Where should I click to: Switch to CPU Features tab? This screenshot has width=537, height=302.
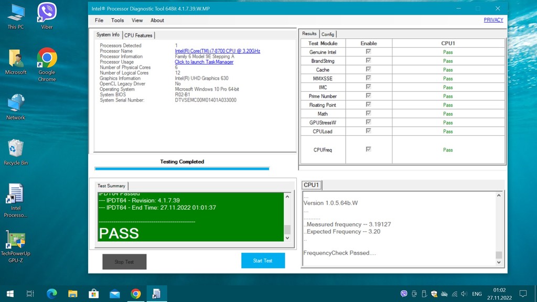pos(138,35)
